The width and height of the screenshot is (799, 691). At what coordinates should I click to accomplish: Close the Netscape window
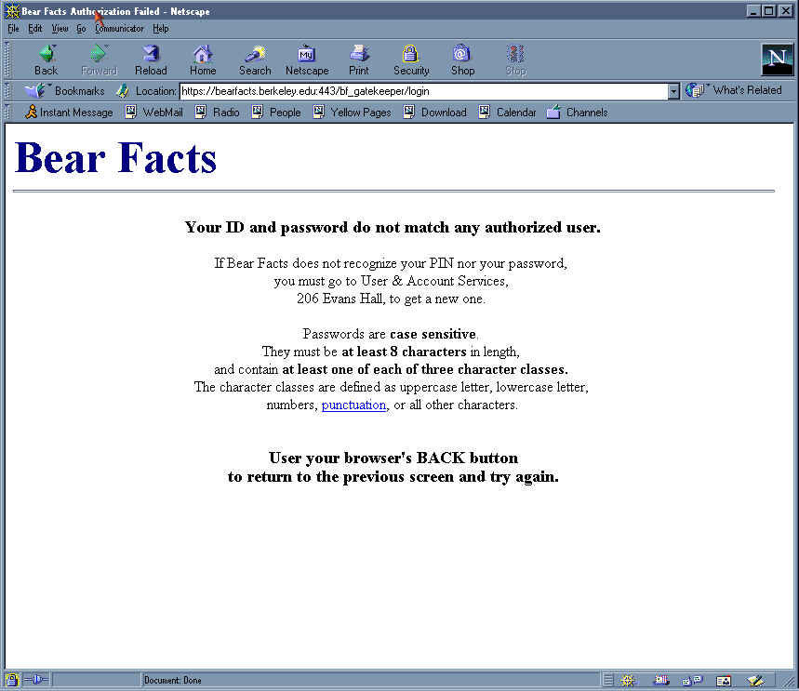[x=786, y=11]
